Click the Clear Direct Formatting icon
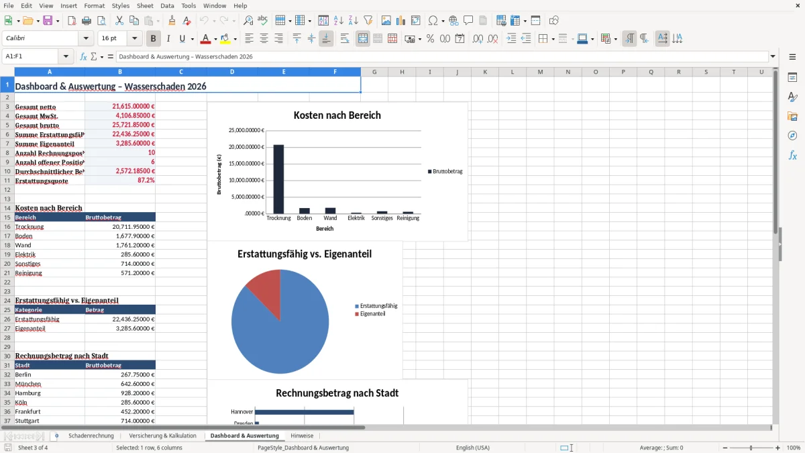Screen dimensions: 805x453 [187, 21]
